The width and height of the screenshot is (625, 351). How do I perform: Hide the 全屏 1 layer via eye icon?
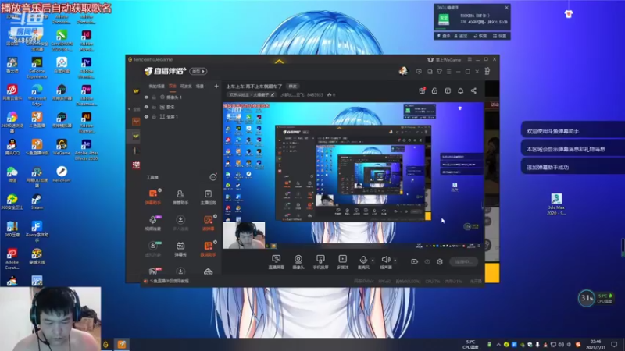(x=146, y=117)
